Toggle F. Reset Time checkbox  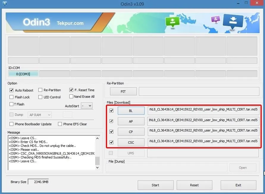[x=71, y=90]
